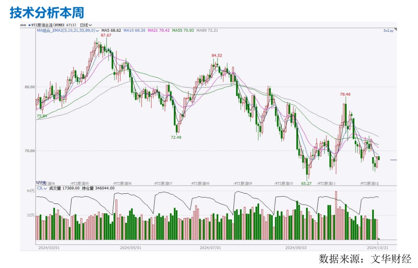Expand the MA组合_EMA2 indicator dropdown

[x=98, y=31]
